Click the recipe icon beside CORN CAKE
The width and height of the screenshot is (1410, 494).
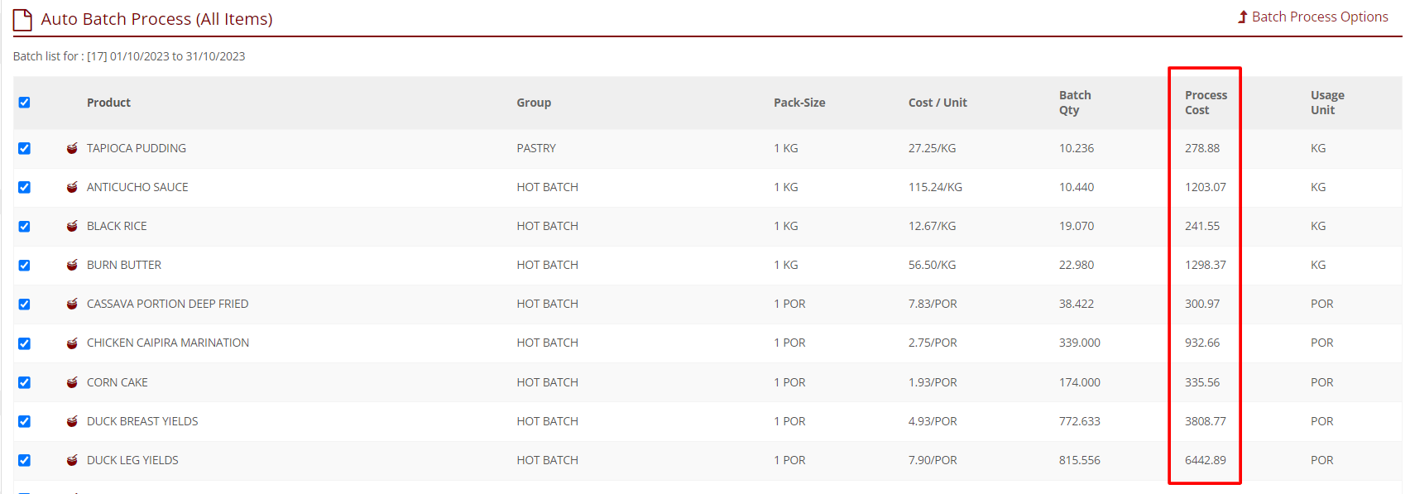pos(72,382)
